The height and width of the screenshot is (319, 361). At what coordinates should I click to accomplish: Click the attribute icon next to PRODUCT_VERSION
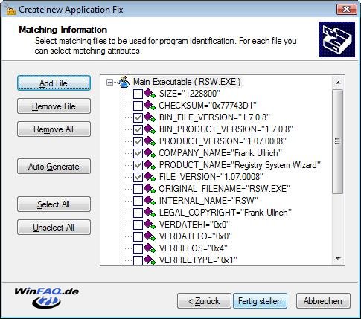[150, 141]
